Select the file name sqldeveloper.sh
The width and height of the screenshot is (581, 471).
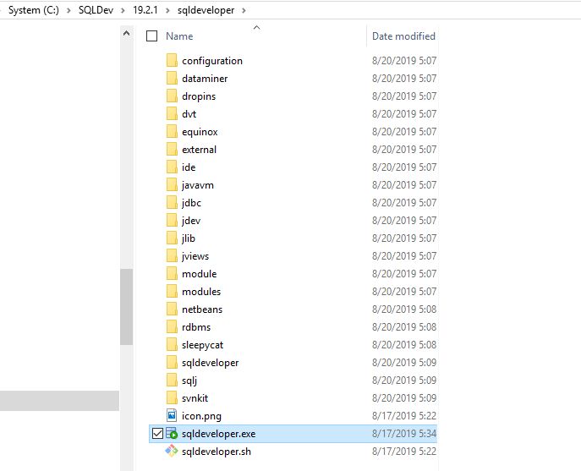(217, 452)
